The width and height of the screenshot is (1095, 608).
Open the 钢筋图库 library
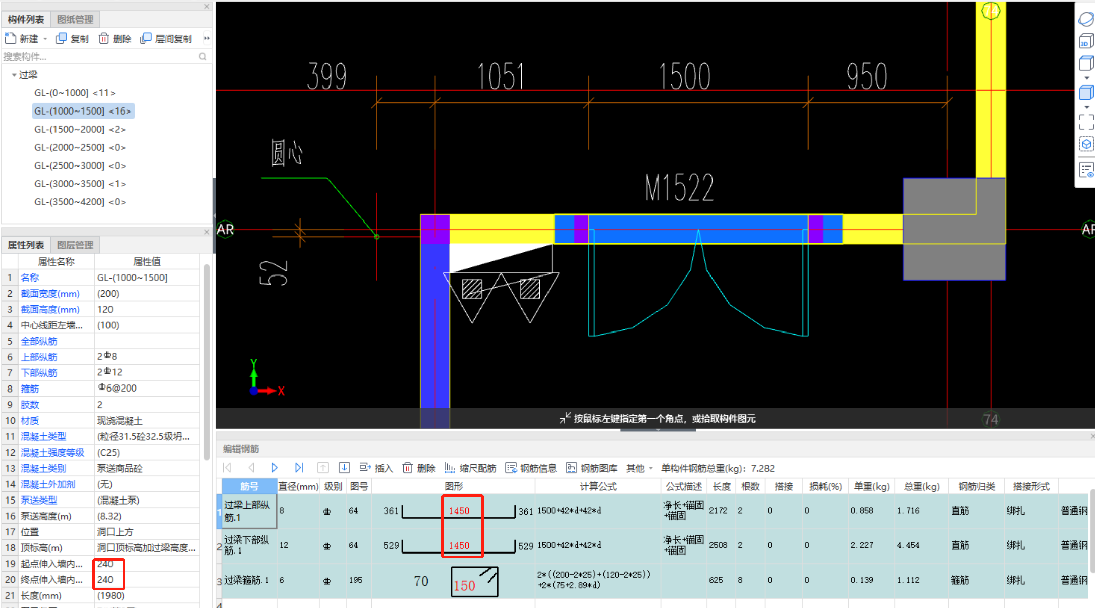pyautogui.click(x=592, y=468)
